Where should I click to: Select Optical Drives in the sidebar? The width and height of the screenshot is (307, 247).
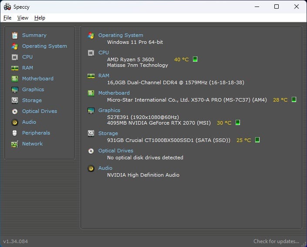(x=40, y=111)
